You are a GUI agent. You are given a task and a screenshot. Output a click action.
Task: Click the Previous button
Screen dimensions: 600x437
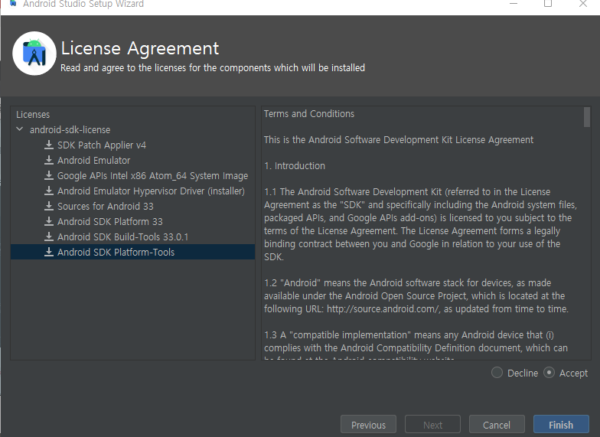click(369, 425)
